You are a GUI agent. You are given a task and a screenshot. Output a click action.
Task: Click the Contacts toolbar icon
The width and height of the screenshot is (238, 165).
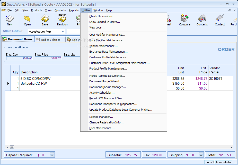[x=202, y=18]
